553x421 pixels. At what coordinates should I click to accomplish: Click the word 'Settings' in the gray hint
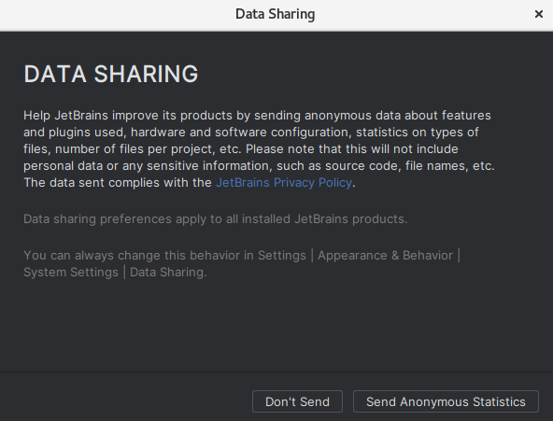(x=282, y=256)
